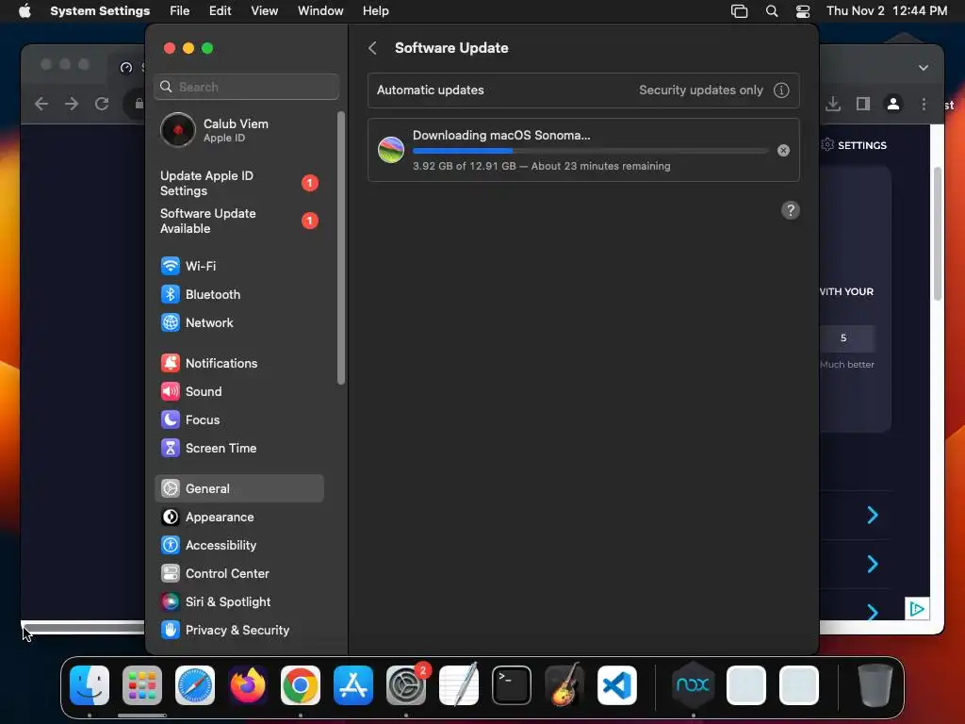This screenshot has width=965, height=724.
Task: Toggle side panel in background browser
Action: 863,104
